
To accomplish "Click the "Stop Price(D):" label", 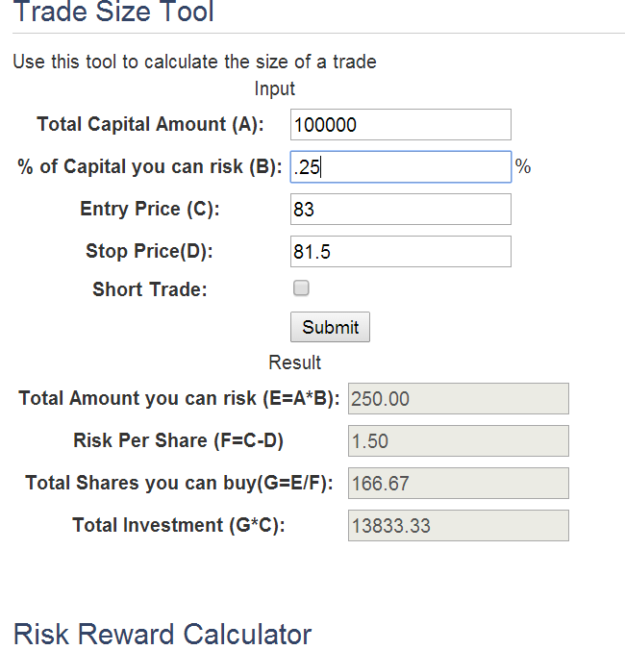I will tap(150, 251).
